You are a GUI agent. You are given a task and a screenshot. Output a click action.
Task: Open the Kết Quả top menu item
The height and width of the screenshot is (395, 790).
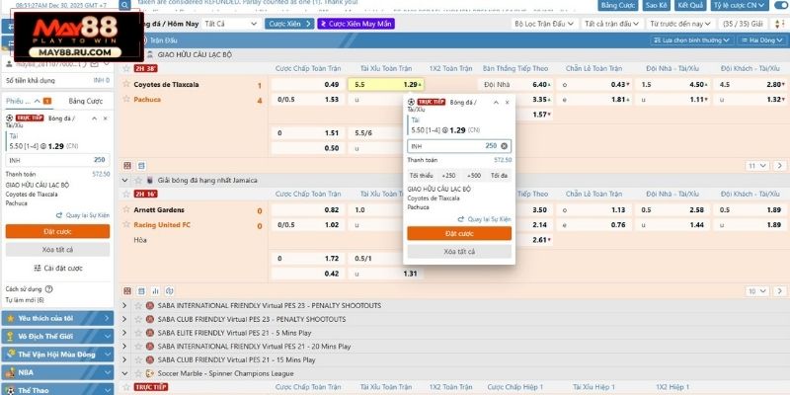coord(688,5)
